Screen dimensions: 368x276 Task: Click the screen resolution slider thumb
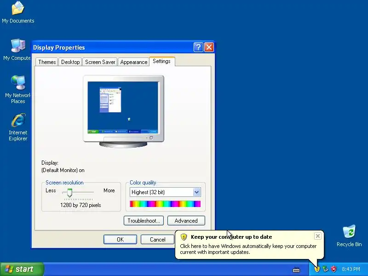(x=69, y=192)
